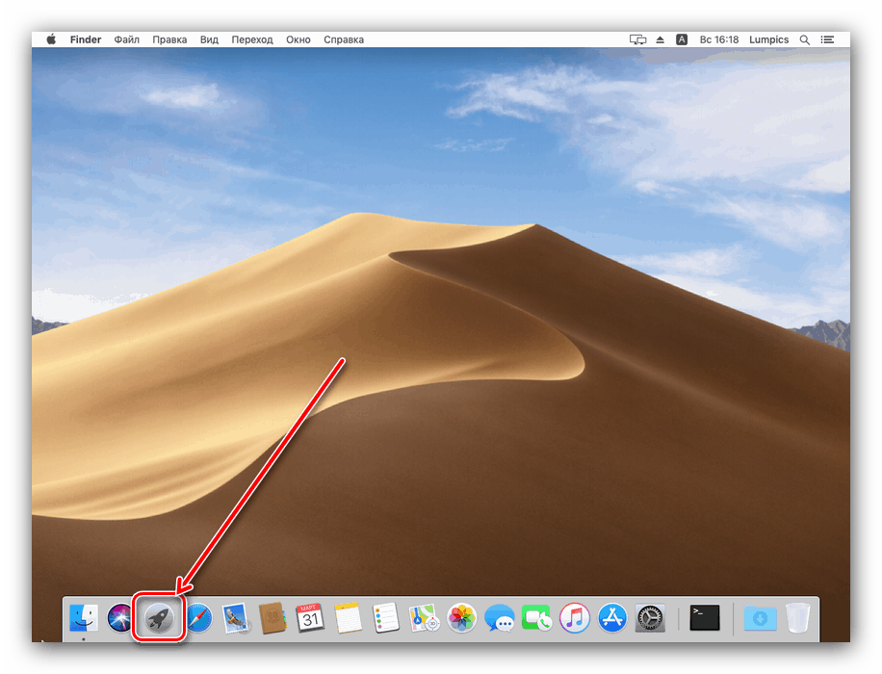Open Reminders from the Dock

tap(385, 618)
